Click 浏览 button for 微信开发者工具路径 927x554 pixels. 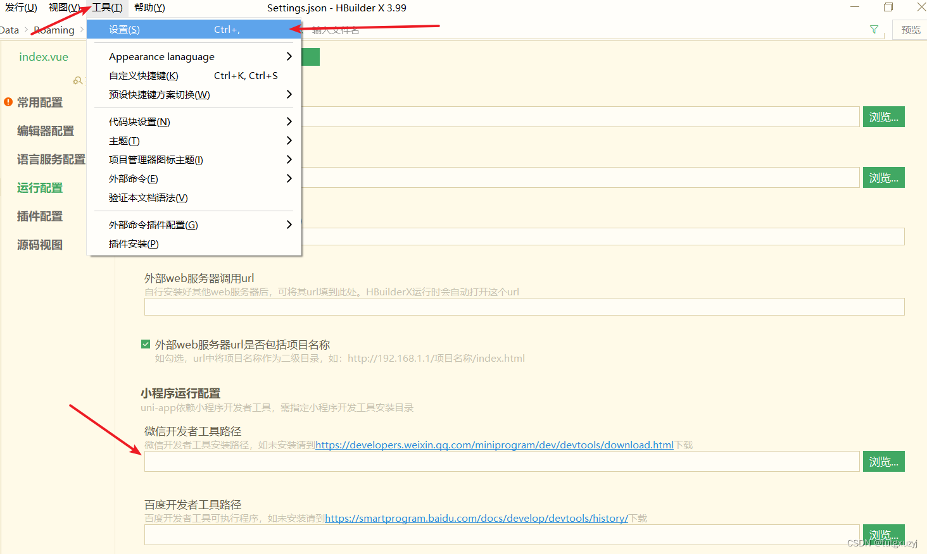[x=883, y=462]
